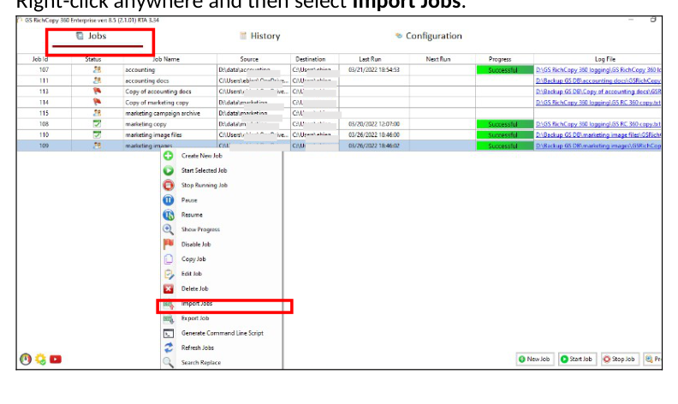Sort by the Last Run column header
This screenshot has height=404, width=678.
tap(370, 59)
